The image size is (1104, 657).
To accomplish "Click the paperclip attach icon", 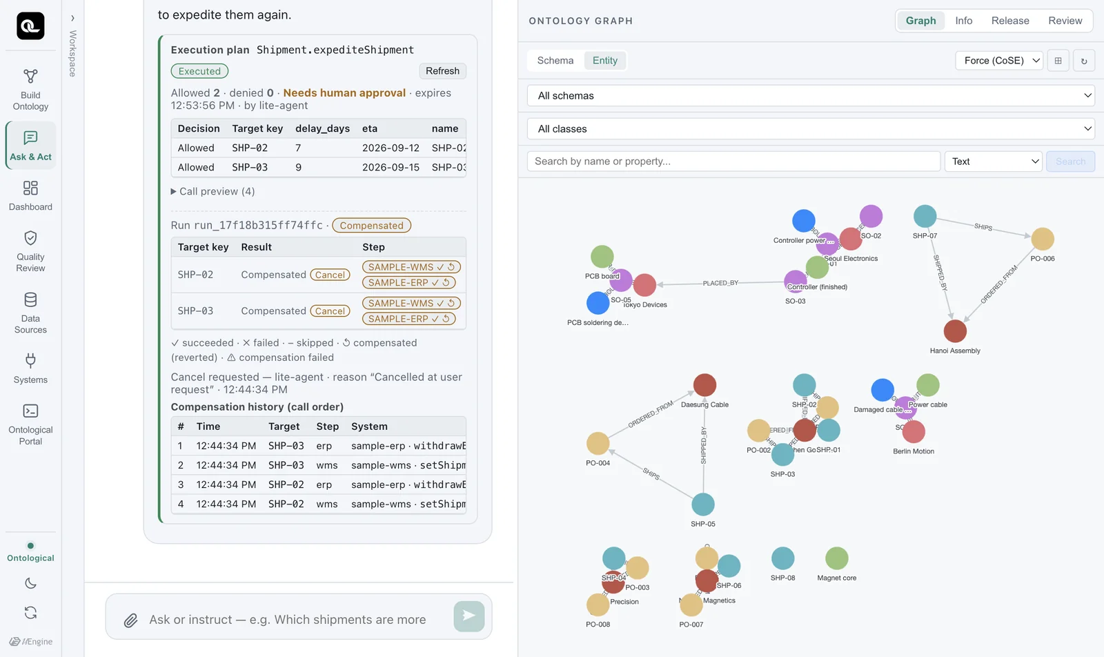I will coord(130,620).
